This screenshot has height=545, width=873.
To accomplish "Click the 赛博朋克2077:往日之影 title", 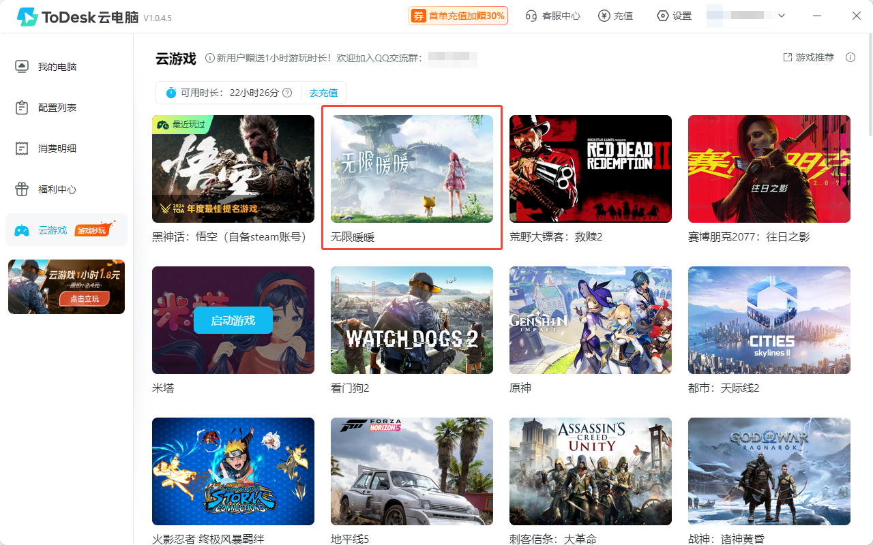I will click(x=749, y=237).
